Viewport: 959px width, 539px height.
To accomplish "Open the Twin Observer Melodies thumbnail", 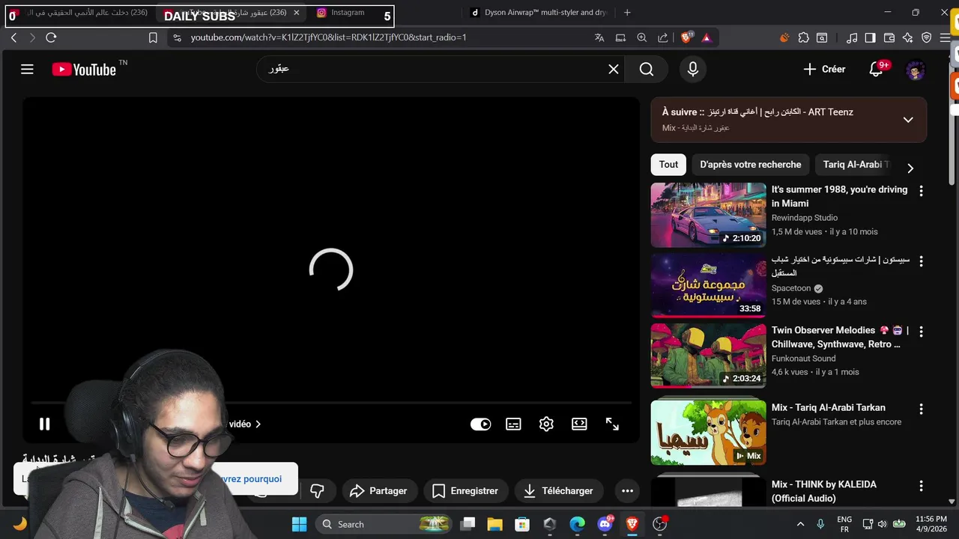I will click(x=708, y=356).
